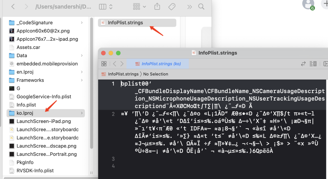Add an editor on the right
328x179 pixels.
click(x=326, y=64)
